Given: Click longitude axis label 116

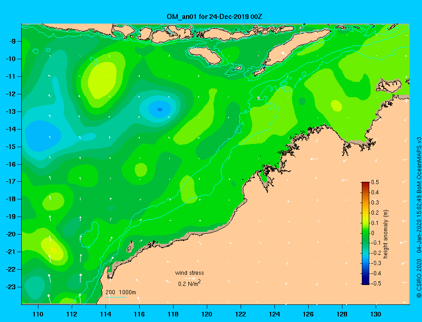Looking at the screenshot, I should pos(139,314).
